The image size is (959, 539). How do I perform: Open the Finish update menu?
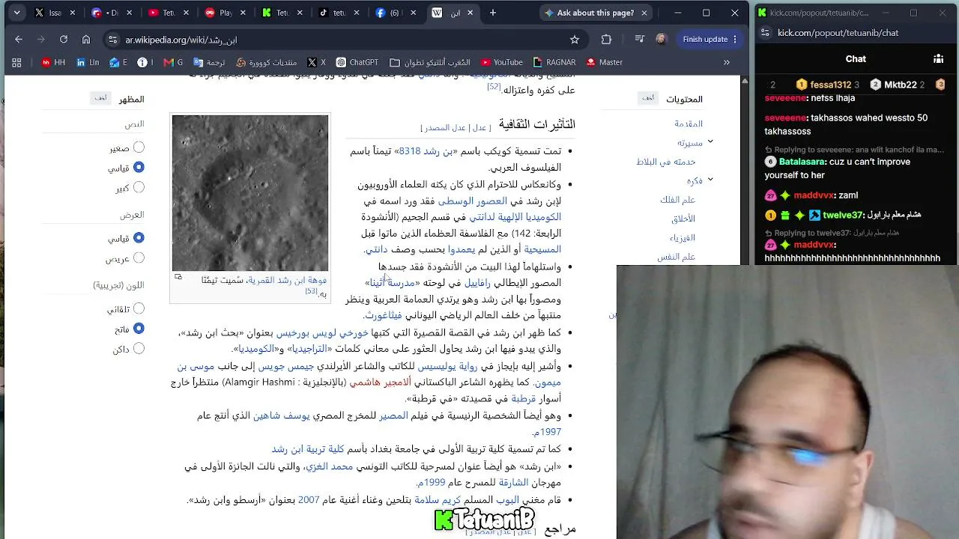[x=710, y=40]
